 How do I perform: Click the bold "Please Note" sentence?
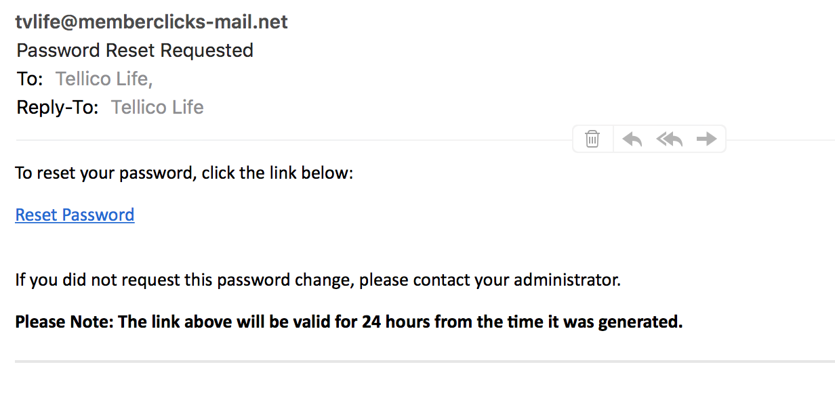[348, 322]
